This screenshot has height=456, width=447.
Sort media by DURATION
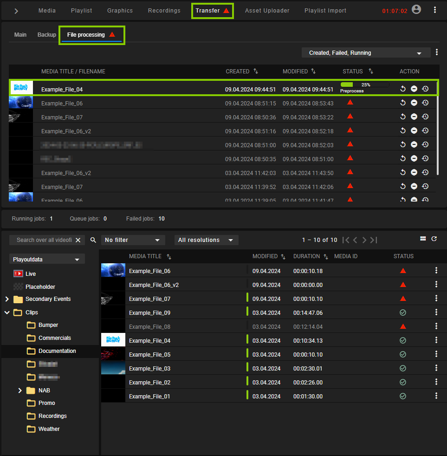coord(326,256)
